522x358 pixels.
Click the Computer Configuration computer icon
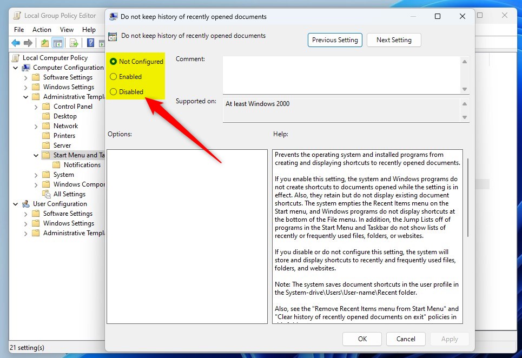pyautogui.click(x=26, y=68)
